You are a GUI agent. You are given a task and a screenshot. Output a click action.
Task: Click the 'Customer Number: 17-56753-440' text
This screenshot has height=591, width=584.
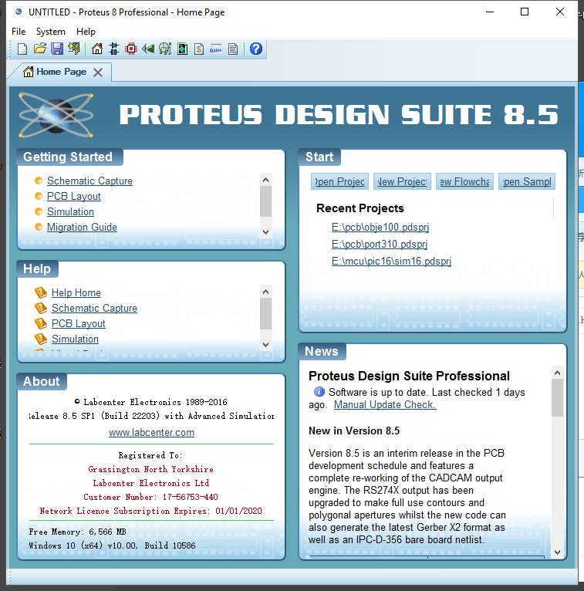coord(150,497)
